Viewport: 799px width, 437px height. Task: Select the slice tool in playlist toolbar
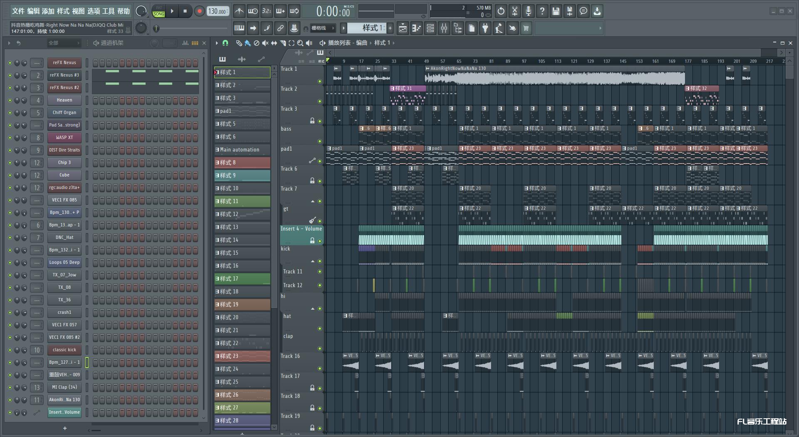283,43
